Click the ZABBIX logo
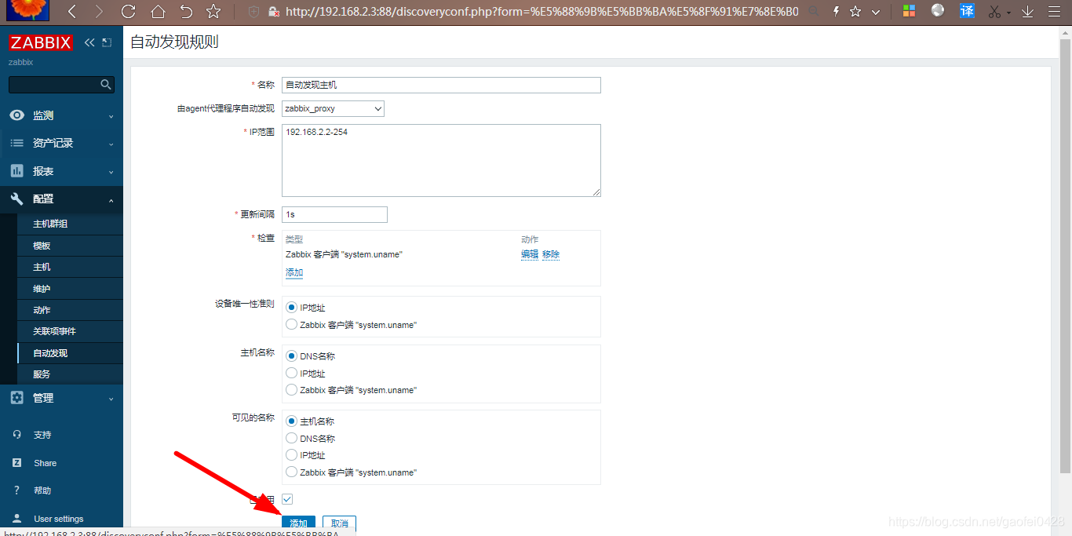This screenshot has height=536, width=1072. point(41,42)
